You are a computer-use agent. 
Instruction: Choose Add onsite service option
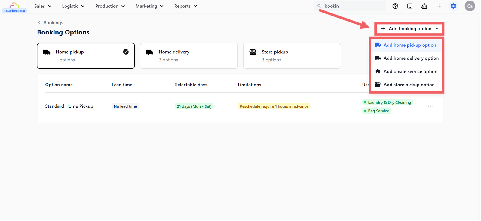(x=407, y=71)
